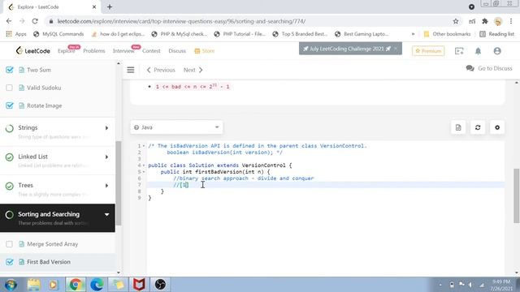The width and height of the screenshot is (520, 292).
Task: Open the Other bookmarks folder
Action: (x=447, y=34)
